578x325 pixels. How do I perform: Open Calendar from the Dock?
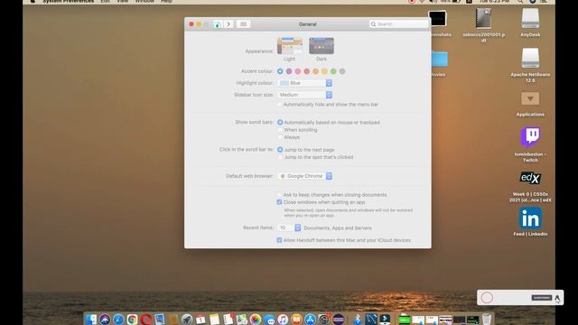click(200, 319)
